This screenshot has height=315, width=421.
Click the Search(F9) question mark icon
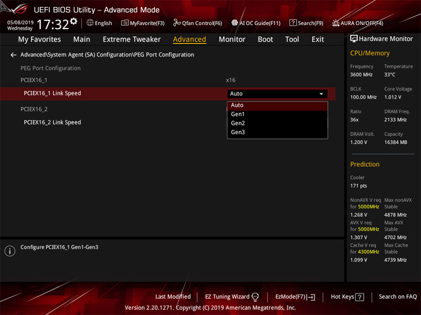tap(293, 23)
